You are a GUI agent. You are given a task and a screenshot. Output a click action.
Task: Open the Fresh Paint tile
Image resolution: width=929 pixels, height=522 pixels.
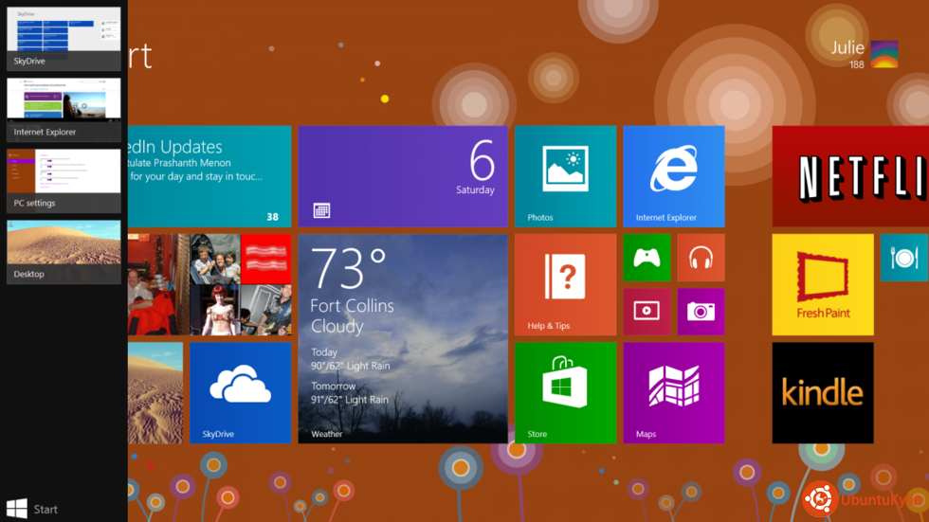[x=822, y=284]
